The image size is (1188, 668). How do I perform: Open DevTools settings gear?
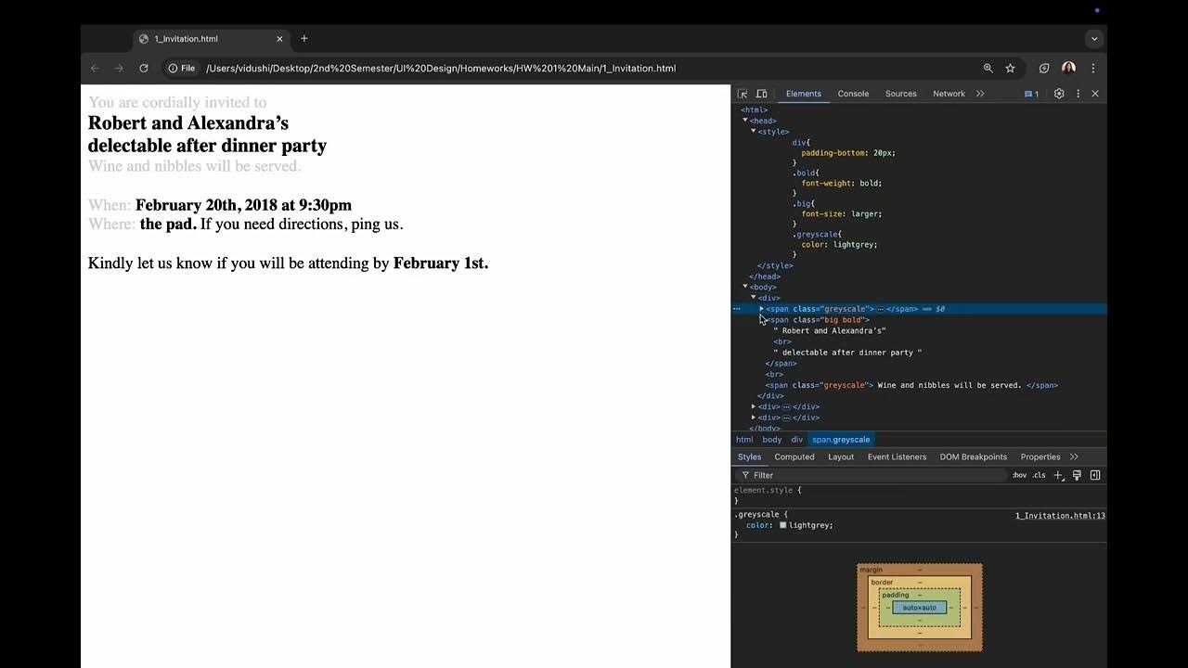pyautogui.click(x=1059, y=94)
